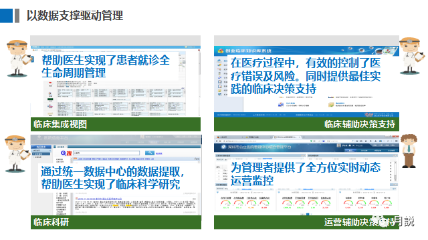The image size is (428, 240).
Task: Click the round logo in 管理平台 header
Action: [223, 147]
